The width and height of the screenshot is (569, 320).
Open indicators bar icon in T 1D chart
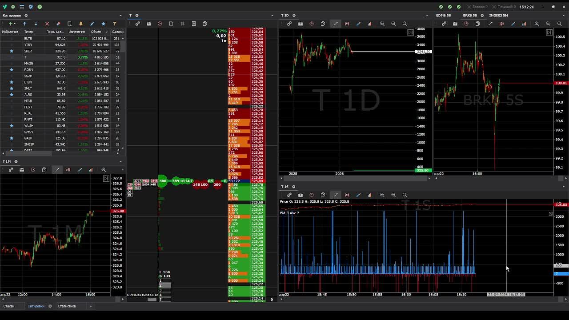click(369, 24)
